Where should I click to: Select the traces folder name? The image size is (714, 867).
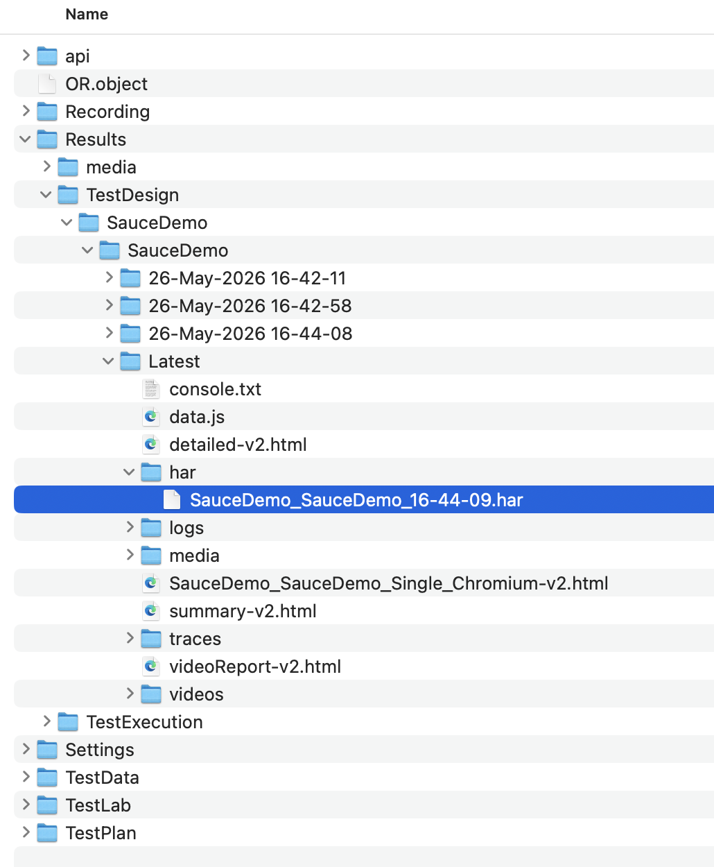pos(195,639)
